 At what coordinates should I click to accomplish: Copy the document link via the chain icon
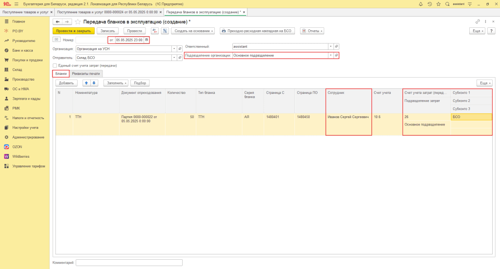tap(478, 21)
